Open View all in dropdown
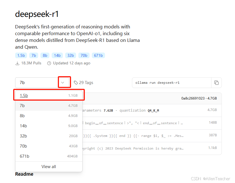The height and width of the screenshot is (183, 235). coord(49,167)
